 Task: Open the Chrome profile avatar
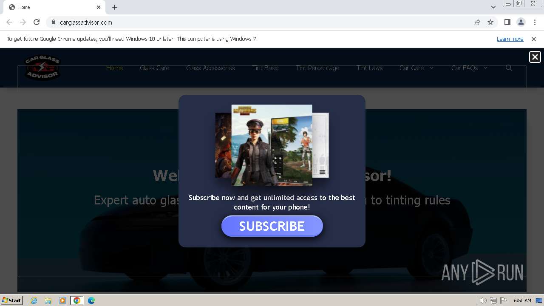521,22
